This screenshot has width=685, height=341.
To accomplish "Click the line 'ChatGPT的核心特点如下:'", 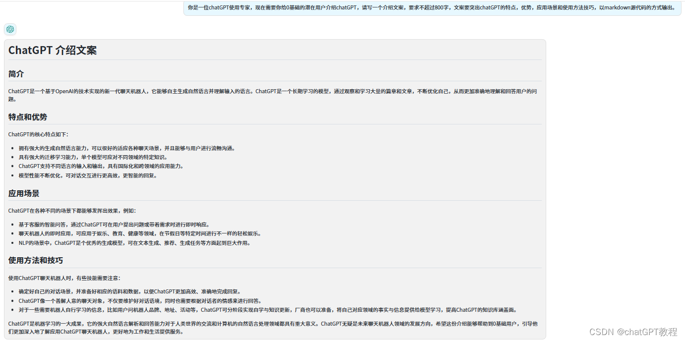I will pos(39,134).
